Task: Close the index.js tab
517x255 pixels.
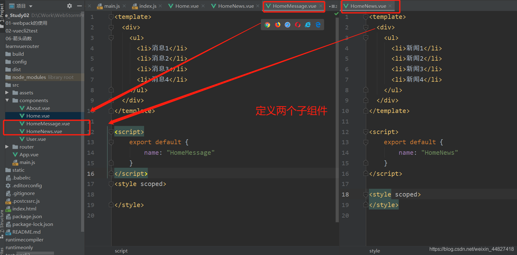Action: pos(160,6)
